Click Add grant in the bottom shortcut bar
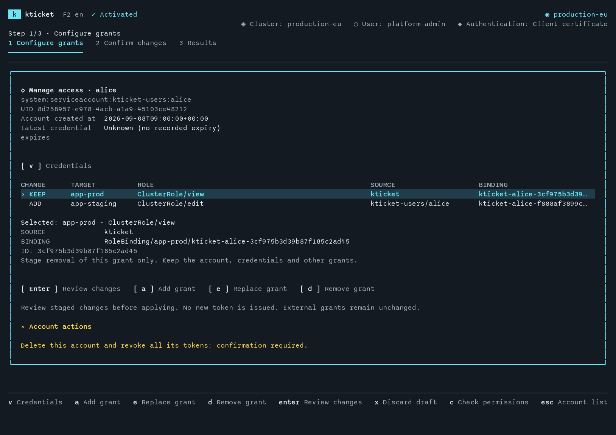Screen dimensions: 616x435 [98, 402]
